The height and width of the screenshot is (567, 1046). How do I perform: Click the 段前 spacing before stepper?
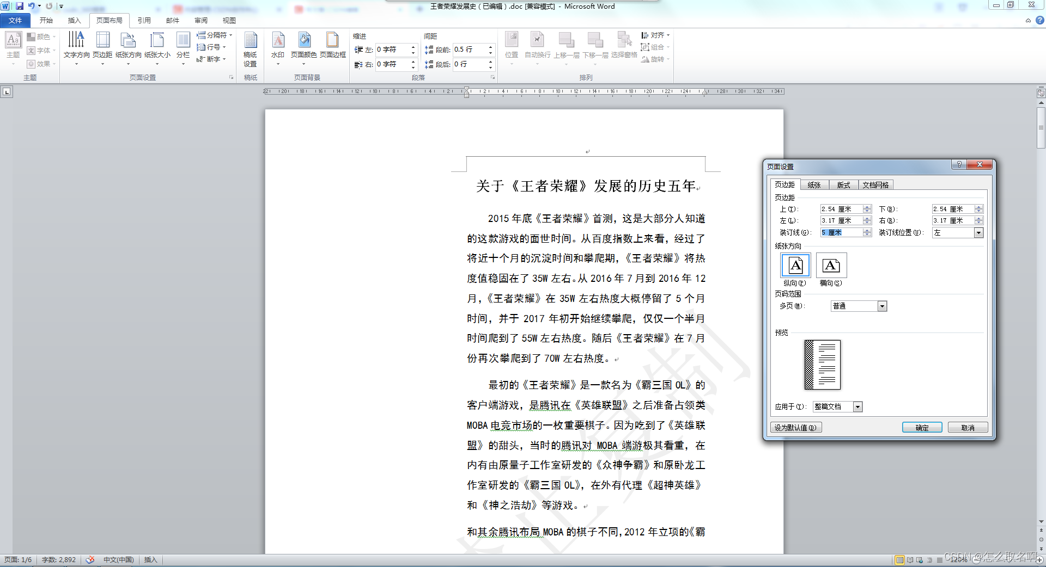click(x=490, y=50)
